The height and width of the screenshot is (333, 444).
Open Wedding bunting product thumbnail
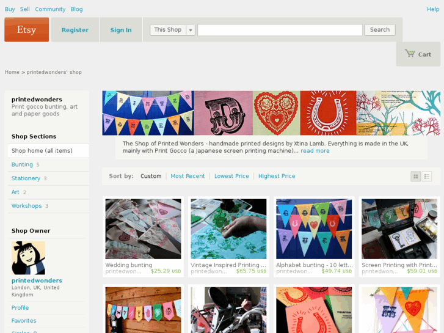point(144,229)
